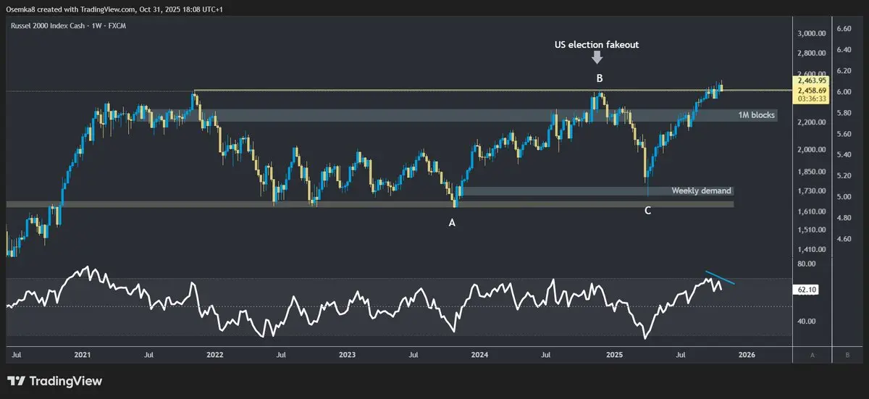Click the grey down arrow under 'US election fakeout'
This screenshot has height=399, width=869.
tap(597, 58)
